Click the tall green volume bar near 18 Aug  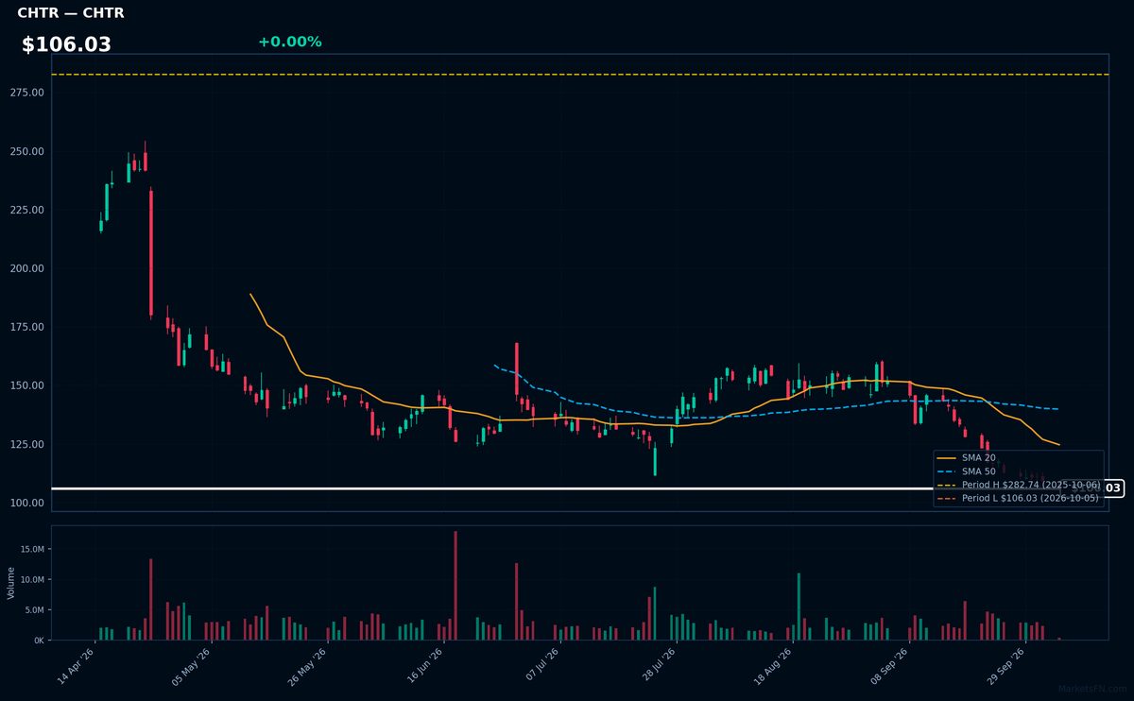(799, 607)
